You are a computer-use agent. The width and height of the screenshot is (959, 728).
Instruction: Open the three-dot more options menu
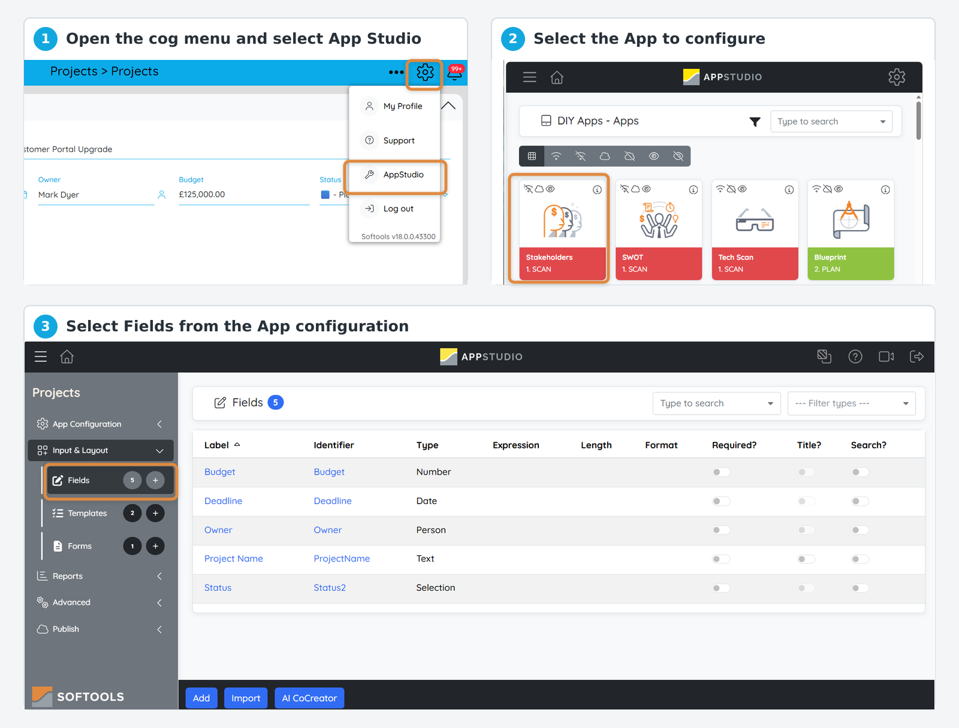point(396,72)
